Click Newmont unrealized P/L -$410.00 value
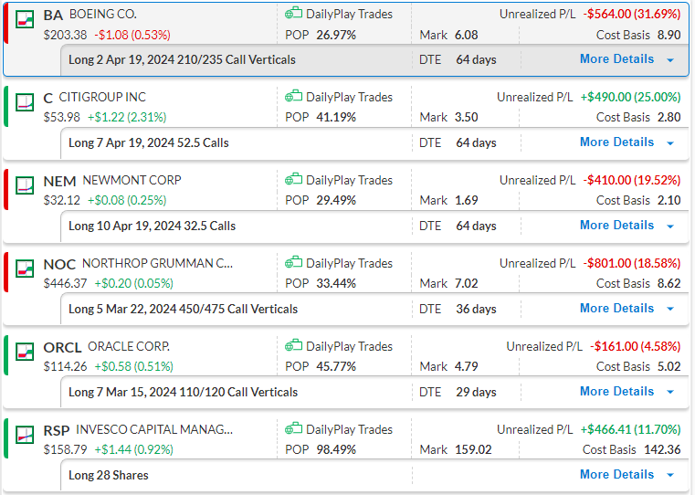This screenshot has height=495, width=695. point(632,180)
